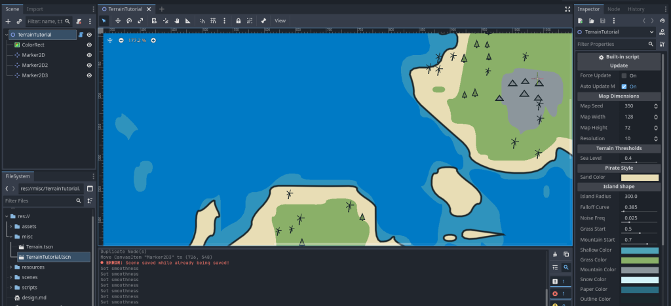The height and width of the screenshot is (306, 671).
Task: Click the Sand Color swatch
Action: (640, 178)
